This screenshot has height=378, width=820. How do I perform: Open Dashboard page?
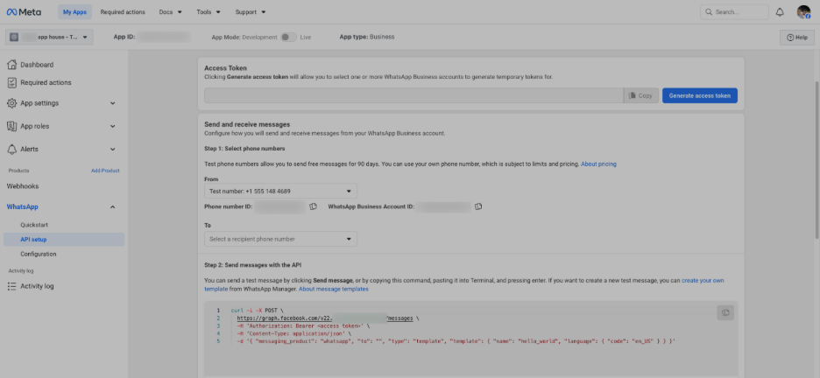point(37,65)
